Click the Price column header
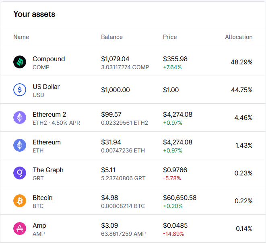 (170, 37)
